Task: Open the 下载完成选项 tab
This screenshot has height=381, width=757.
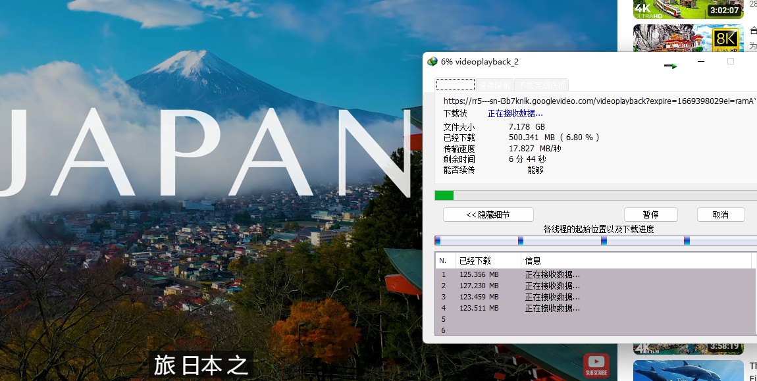Action: pos(541,85)
